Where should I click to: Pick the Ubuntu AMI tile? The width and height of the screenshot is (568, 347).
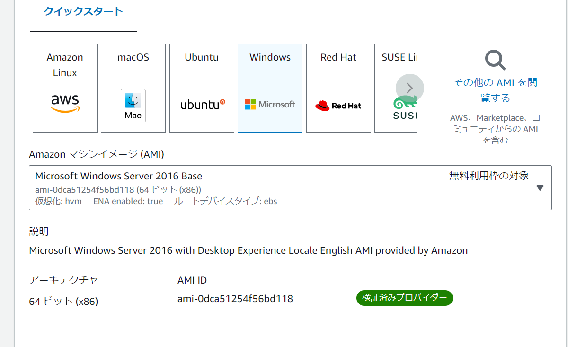pos(202,88)
